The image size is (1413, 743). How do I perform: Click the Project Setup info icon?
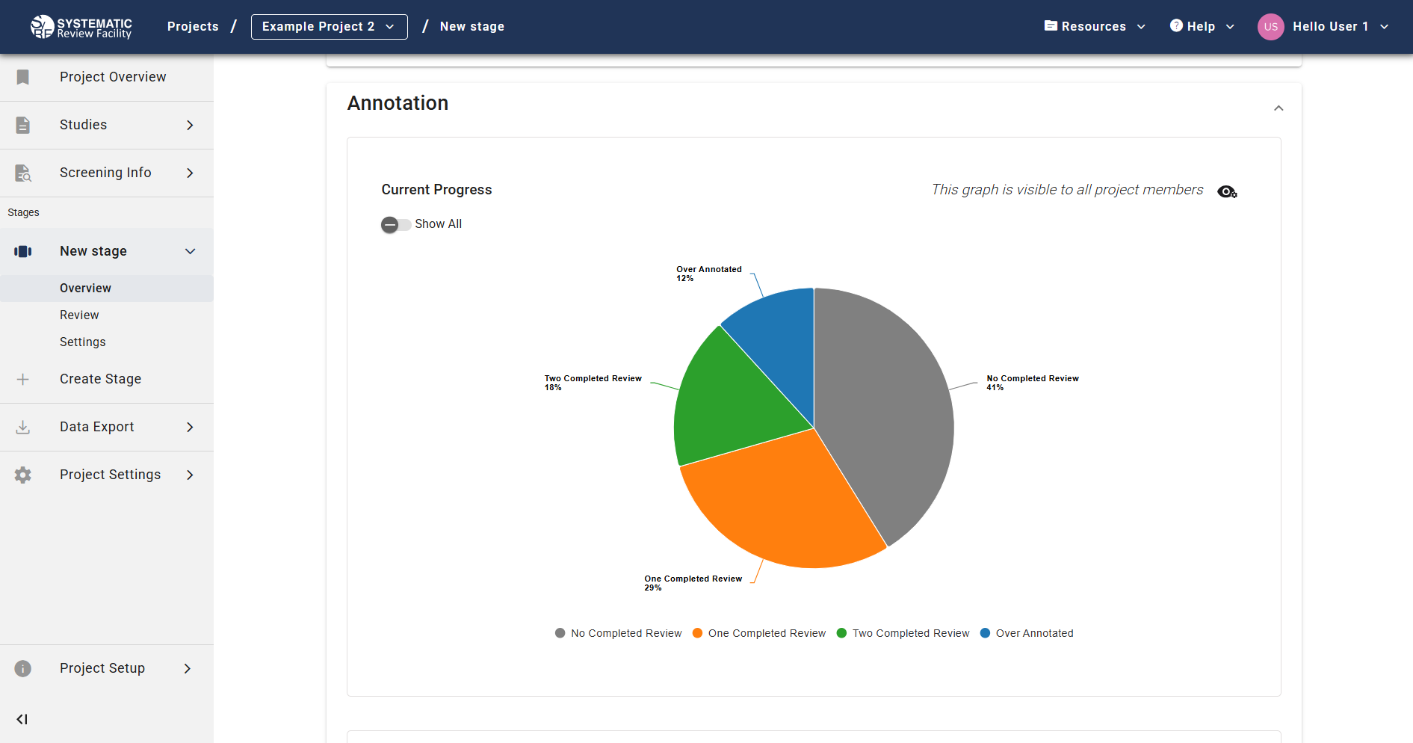click(23, 668)
